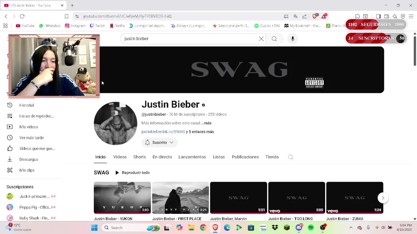This screenshot has height=234, width=417.
Task: Open Historial in the sidebar
Action: [x=26, y=105]
